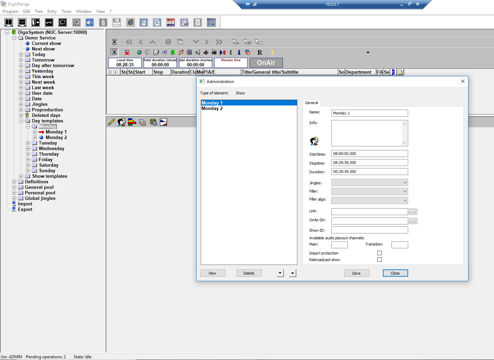The width and height of the screenshot is (494, 360).
Task: Click the blue speaker toolbar icon
Action: coord(90,22)
